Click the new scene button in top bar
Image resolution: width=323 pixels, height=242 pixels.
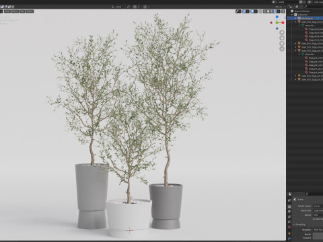(301, 2)
